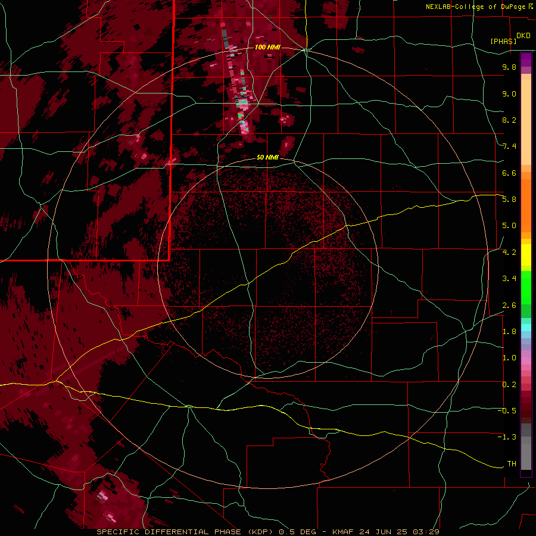This screenshot has height=536, width=536.
Task: Pick the cyan band of the color bar
Action: (526, 328)
